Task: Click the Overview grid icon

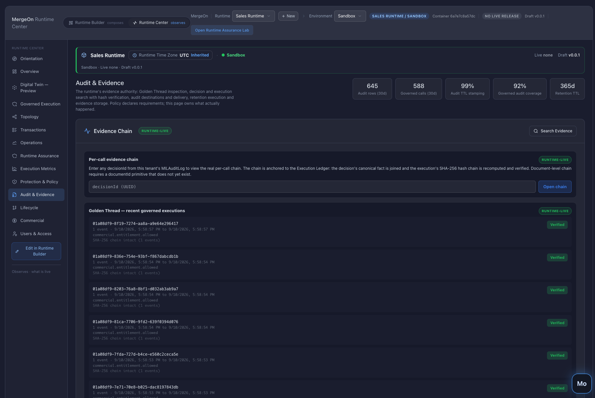Action: click(14, 72)
